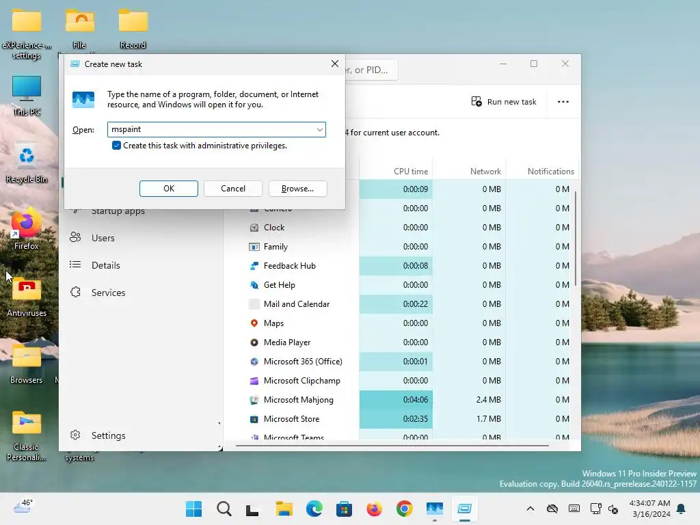700x525 pixels.
Task: Launch Google Chrome from the taskbar
Action: click(x=405, y=509)
